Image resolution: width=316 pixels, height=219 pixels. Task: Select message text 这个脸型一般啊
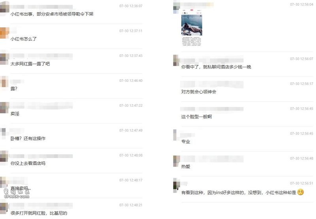(x=196, y=117)
